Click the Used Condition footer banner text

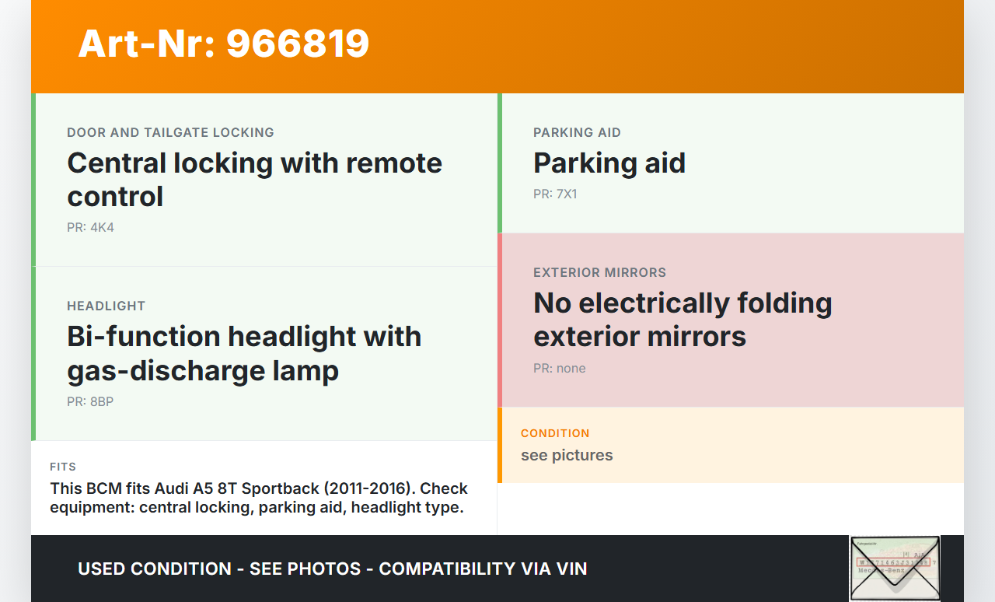pyautogui.click(x=333, y=569)
